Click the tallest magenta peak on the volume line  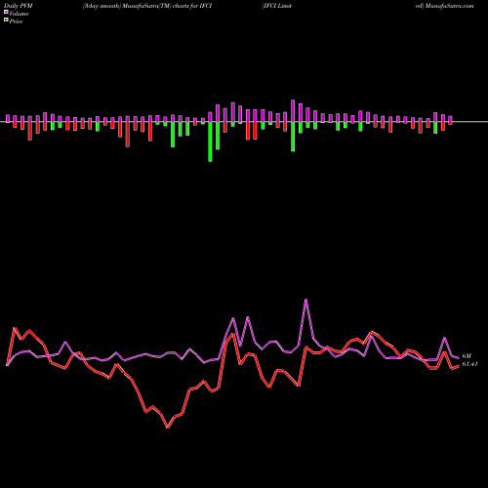pyautogui.click(x=305, y=300)
